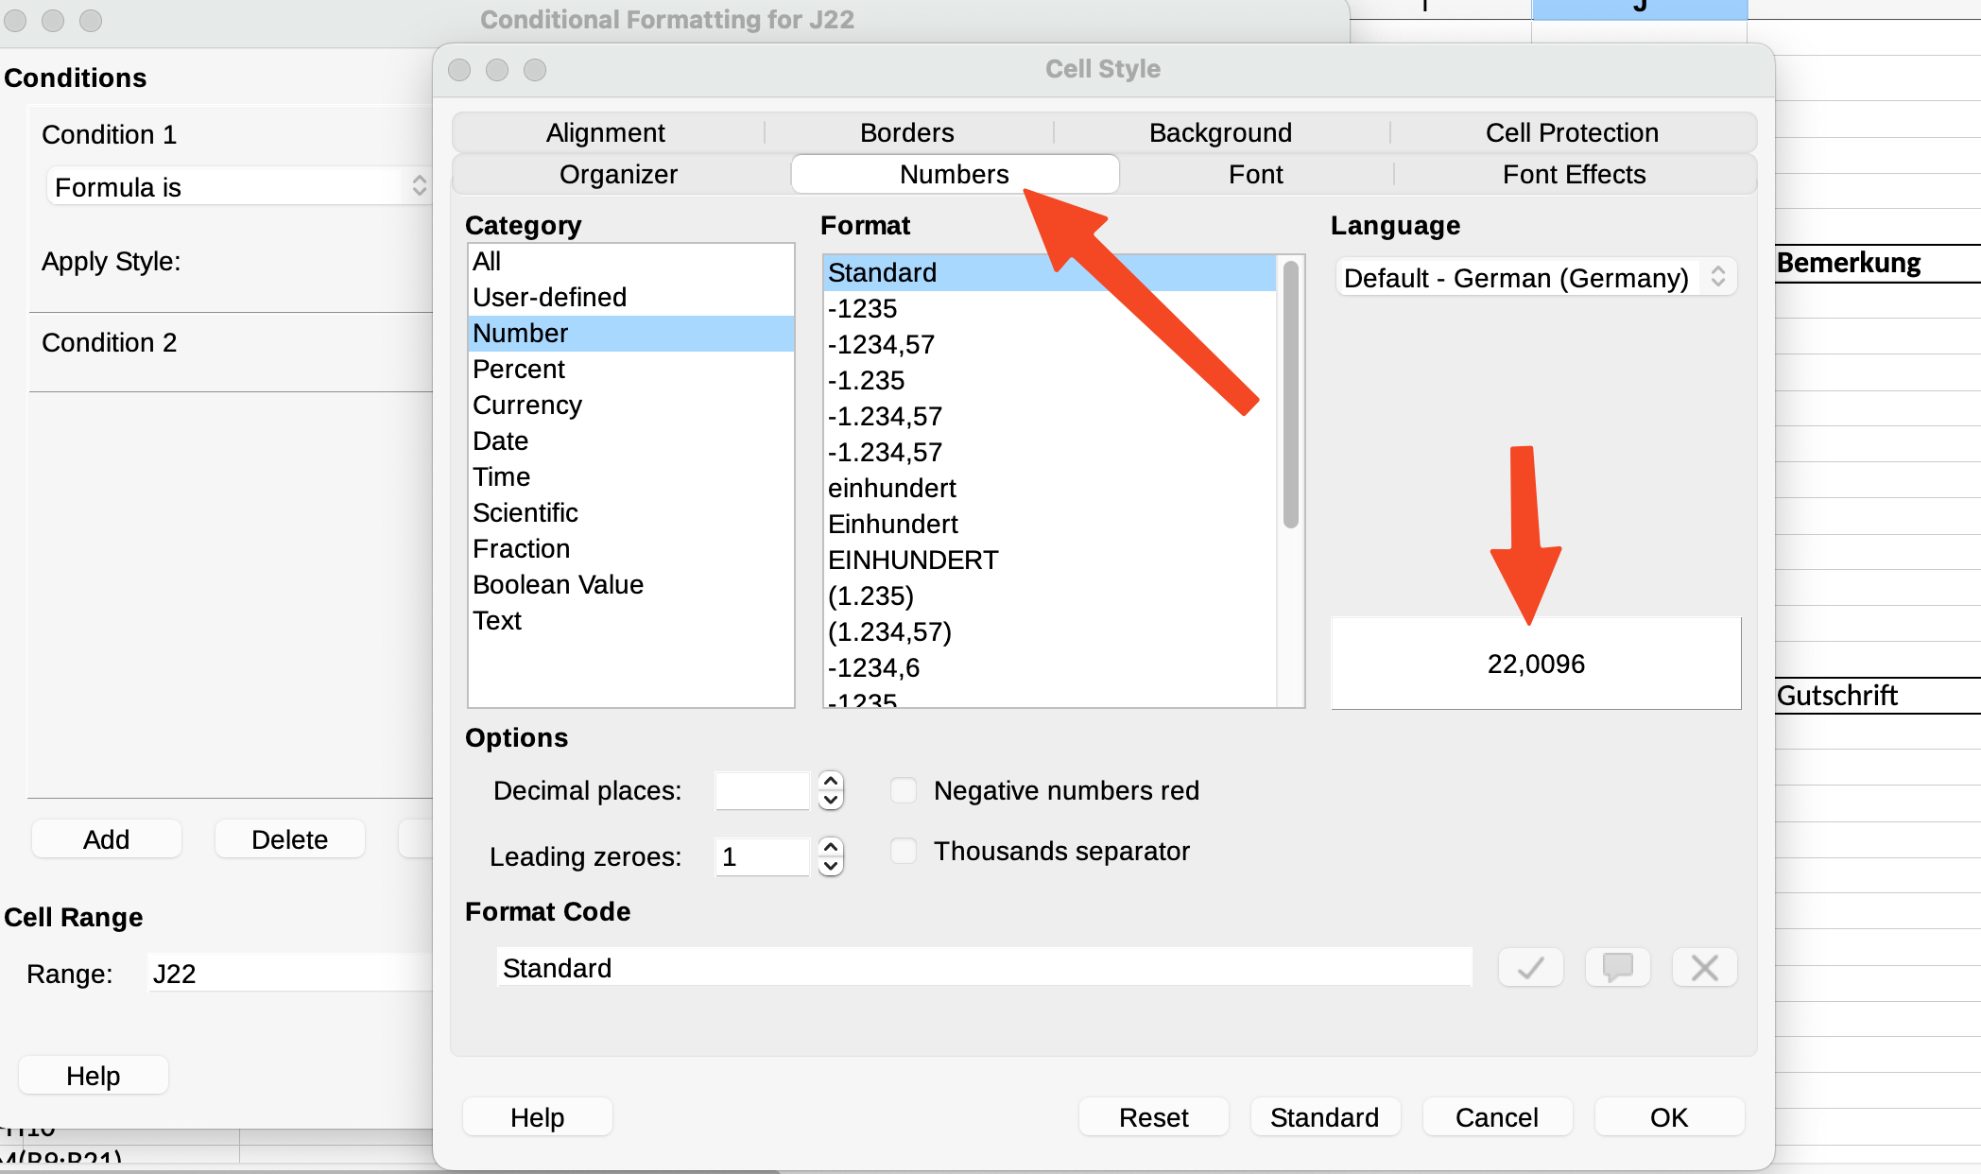Viewport: 1981px width, 1174px height.
Task: Click the green checkmark format code button
Action: point(1530,967)
